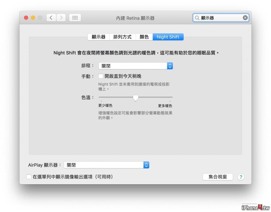Click inside the 顯示器 search field
The image size is (271, 212).
tap(221, 18)
